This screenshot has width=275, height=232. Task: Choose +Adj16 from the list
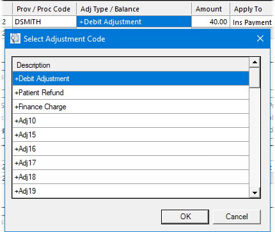coord(130,149)
